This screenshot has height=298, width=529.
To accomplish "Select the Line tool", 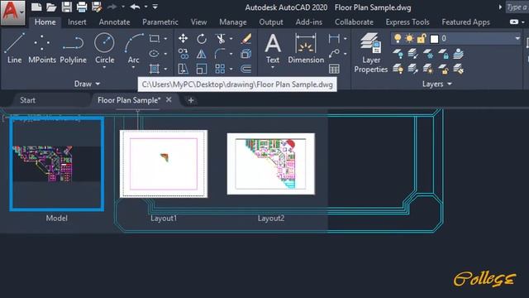I will tap(15, 48).
